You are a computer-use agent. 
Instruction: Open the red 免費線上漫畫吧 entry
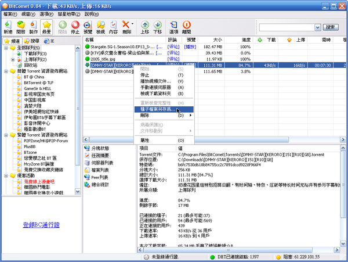coord(39,181)
